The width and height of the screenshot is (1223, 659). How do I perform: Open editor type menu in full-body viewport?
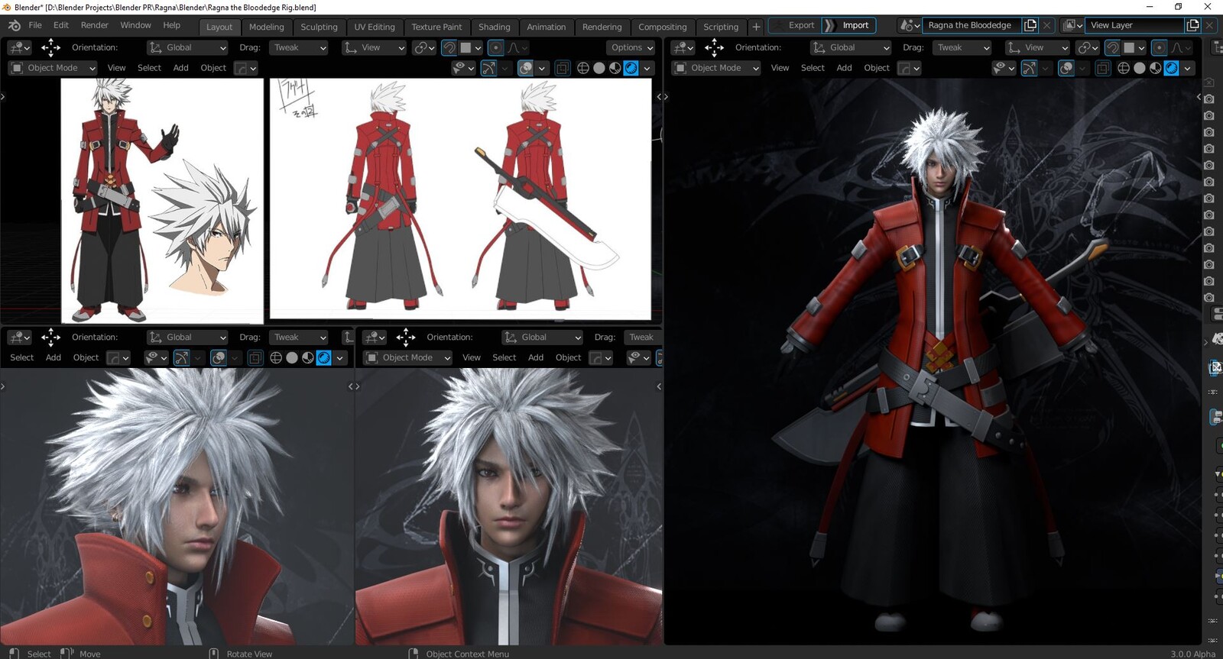click(683, 47)
